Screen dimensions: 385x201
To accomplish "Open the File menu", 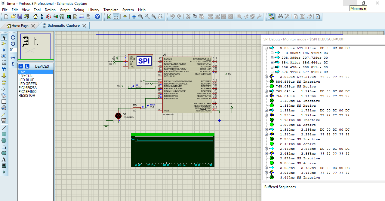I will tap(5, 10).
